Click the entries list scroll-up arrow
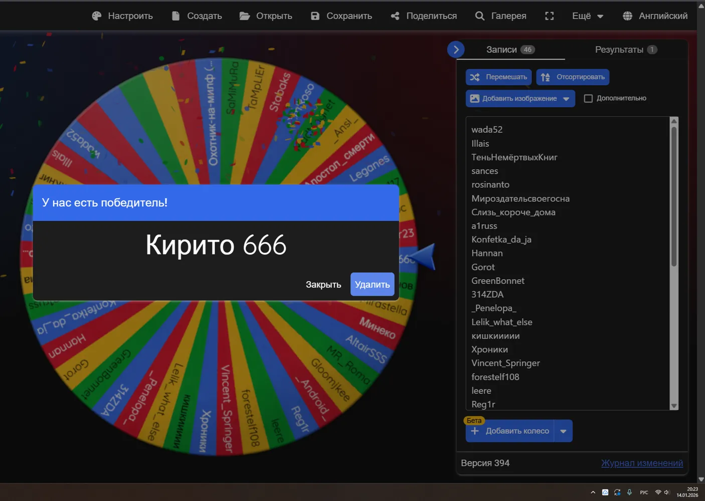 (674, 121)
